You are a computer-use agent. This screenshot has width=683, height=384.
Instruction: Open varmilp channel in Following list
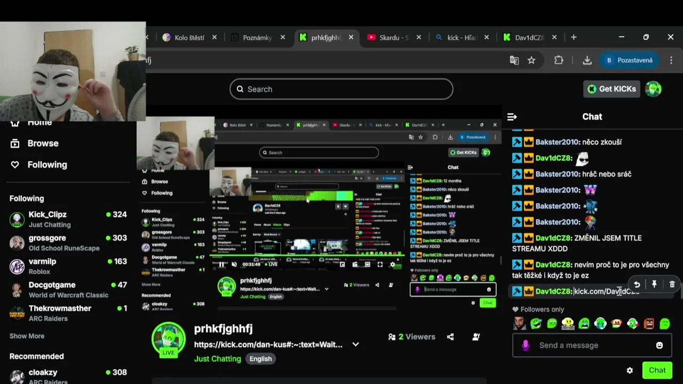(x=68, y=266)
